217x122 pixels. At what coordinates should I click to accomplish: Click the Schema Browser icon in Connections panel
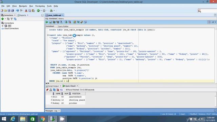point(15,19)
